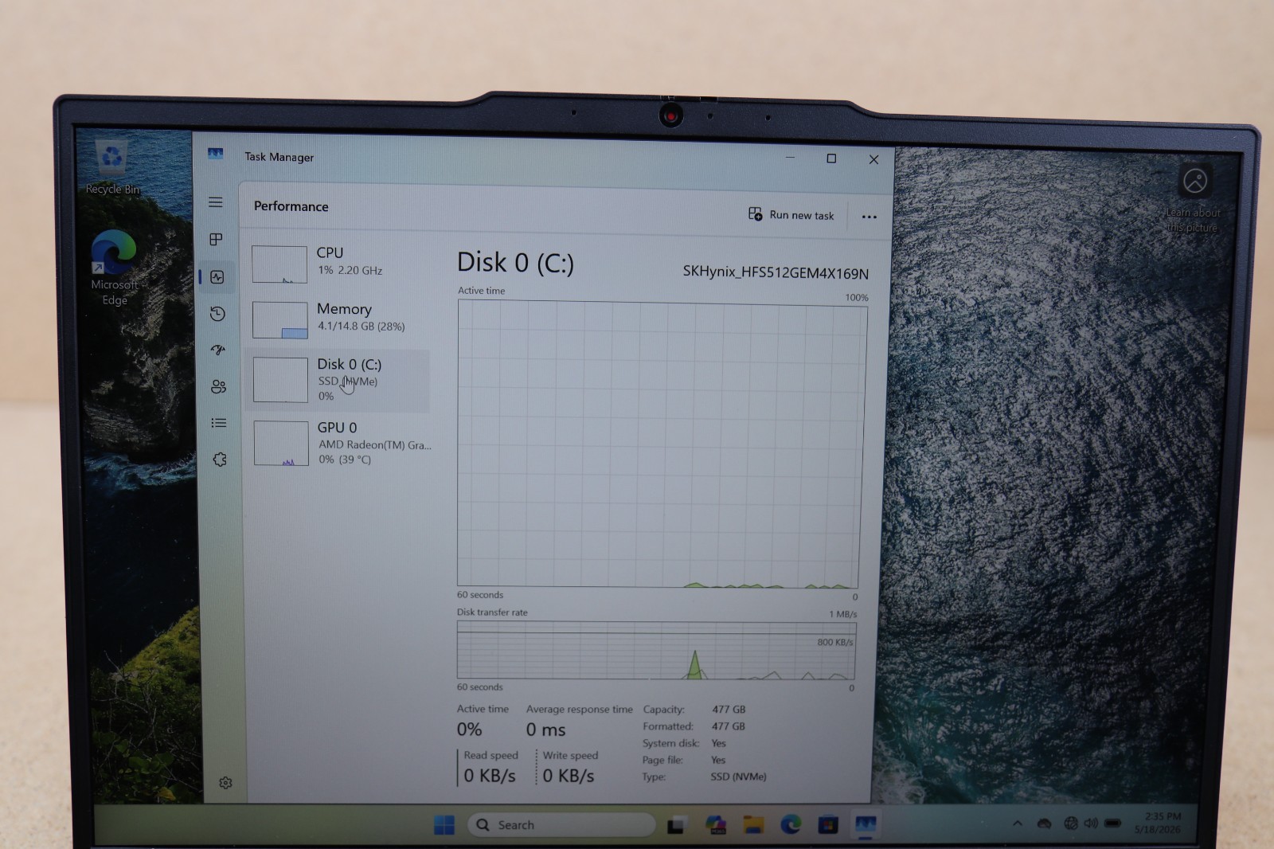The width and height of the screenshot is (1274, 849).
Task: Click the 0 ms Average response time value
Action: pyautogui.click(x=545, y=730)
